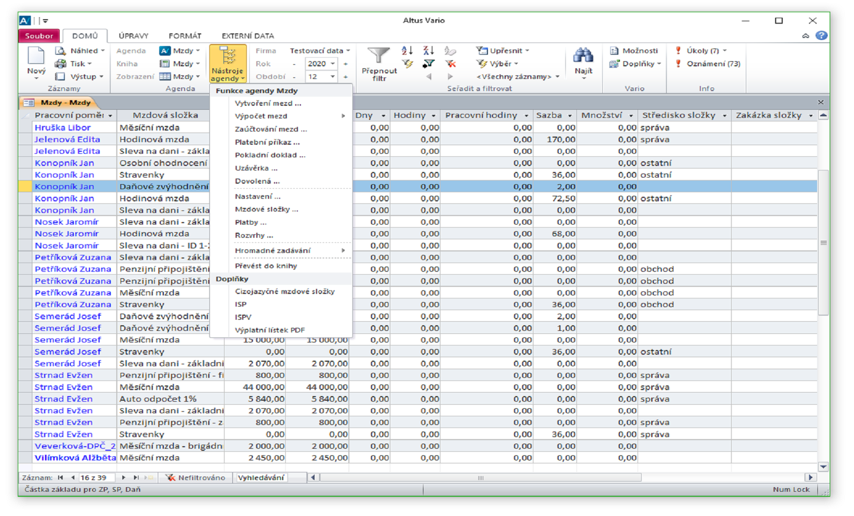This screenshot has height=516, width=854.
Task: Click the record number field 16 z 39
Action: 97,478
